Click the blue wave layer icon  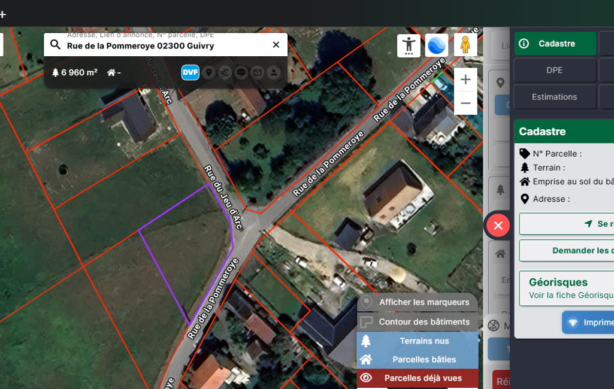pos(437,45)
